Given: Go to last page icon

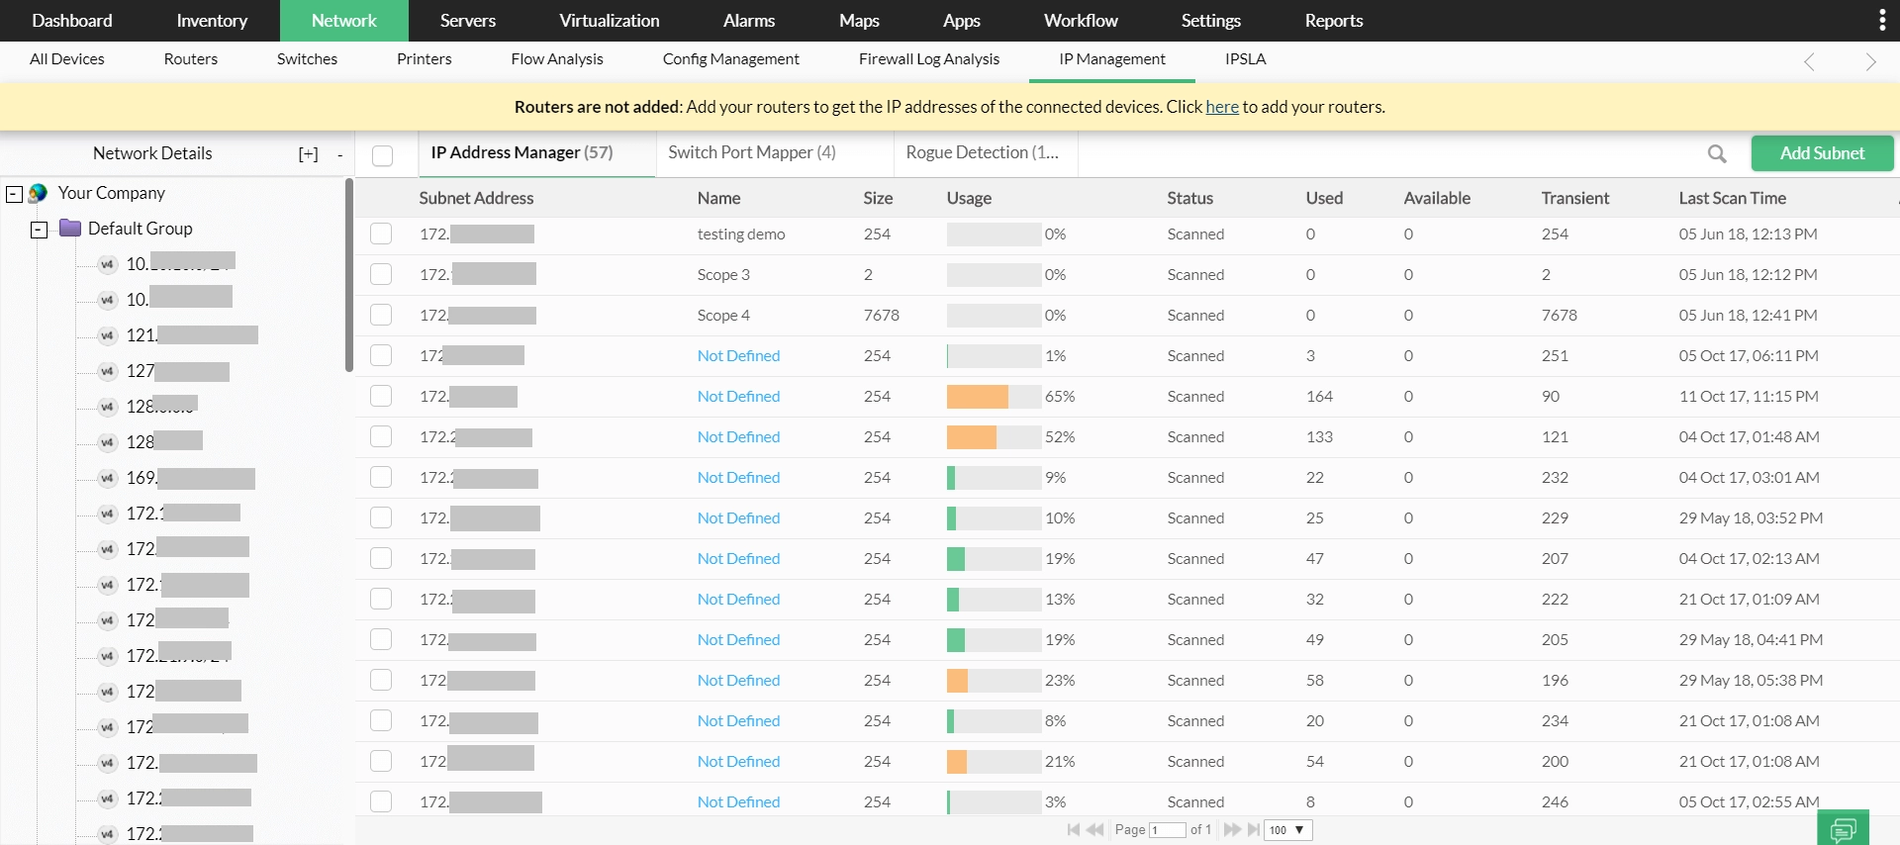Looking at the screenshot, I should click(x=1254, y=829).
